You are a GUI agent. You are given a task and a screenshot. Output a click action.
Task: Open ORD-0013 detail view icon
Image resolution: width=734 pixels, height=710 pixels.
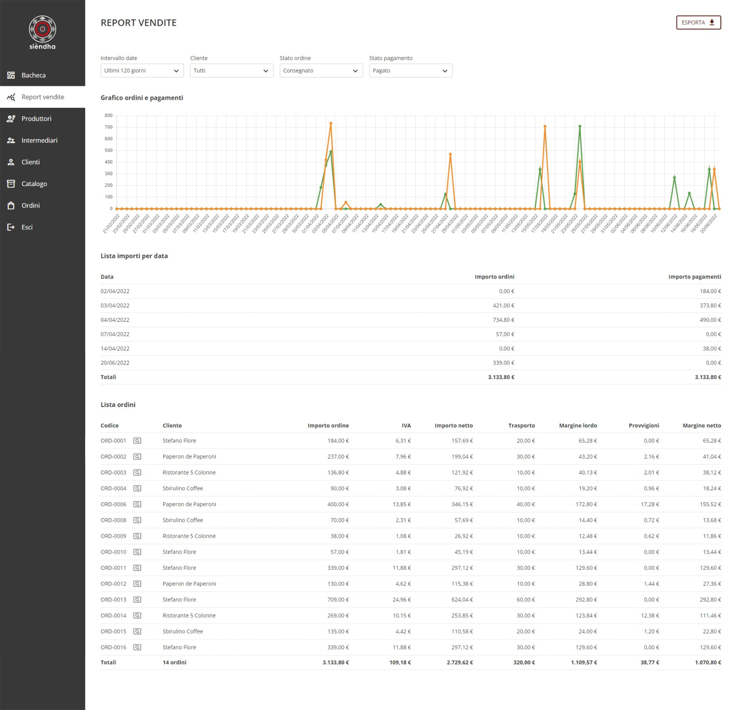click(x=137, y=600)
